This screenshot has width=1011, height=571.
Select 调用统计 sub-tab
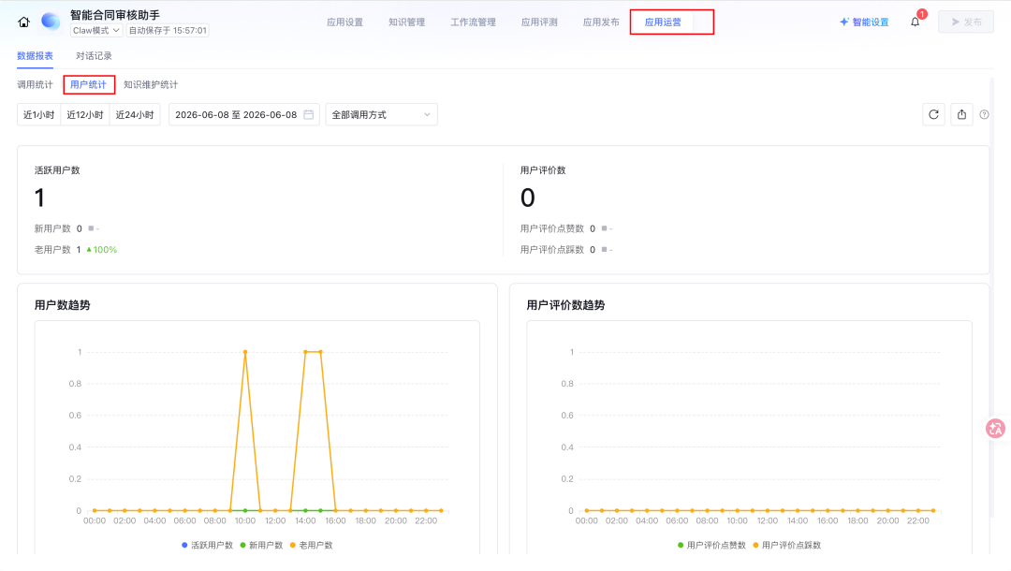click(x=35, y=84)
